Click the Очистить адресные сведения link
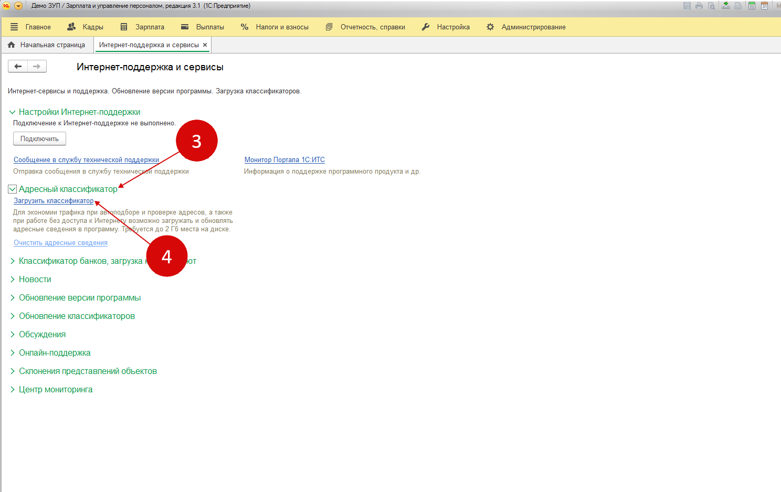781x492 pixels. [60, 243]
